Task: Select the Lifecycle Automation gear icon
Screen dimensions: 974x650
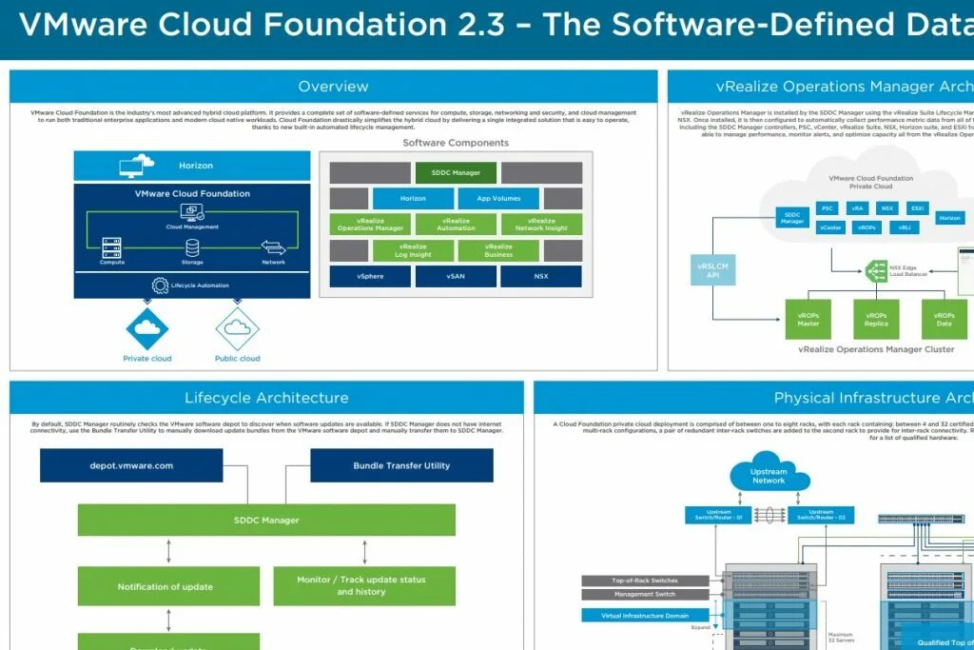Action: pyautogui.click(x=162, y=284)
